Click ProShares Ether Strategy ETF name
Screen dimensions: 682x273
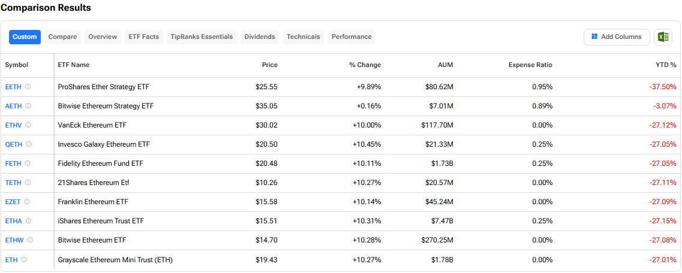(104, 87)
